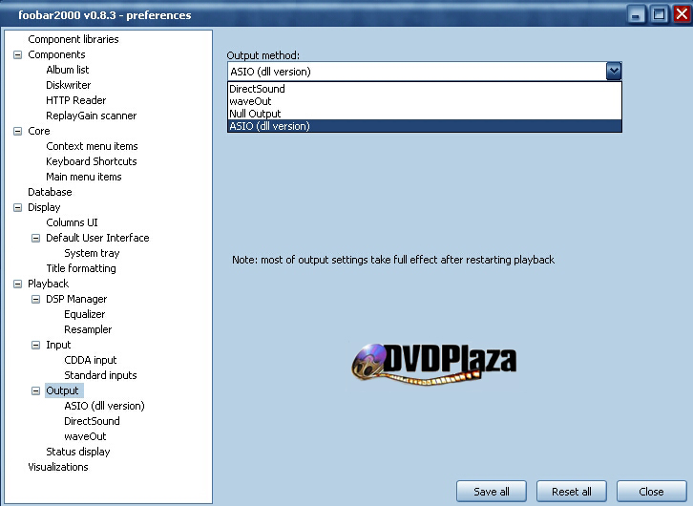The height and width of the screenshot is (506, 693).
Task: Click the DVDPlaza logo image
Action: click(434, 364)
